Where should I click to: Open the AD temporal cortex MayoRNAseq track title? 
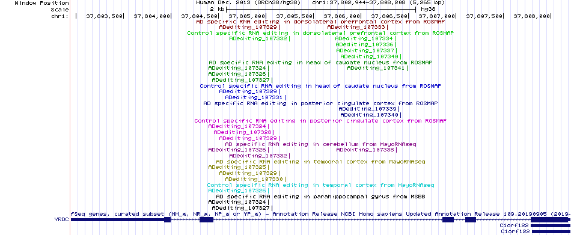point(320,162)
